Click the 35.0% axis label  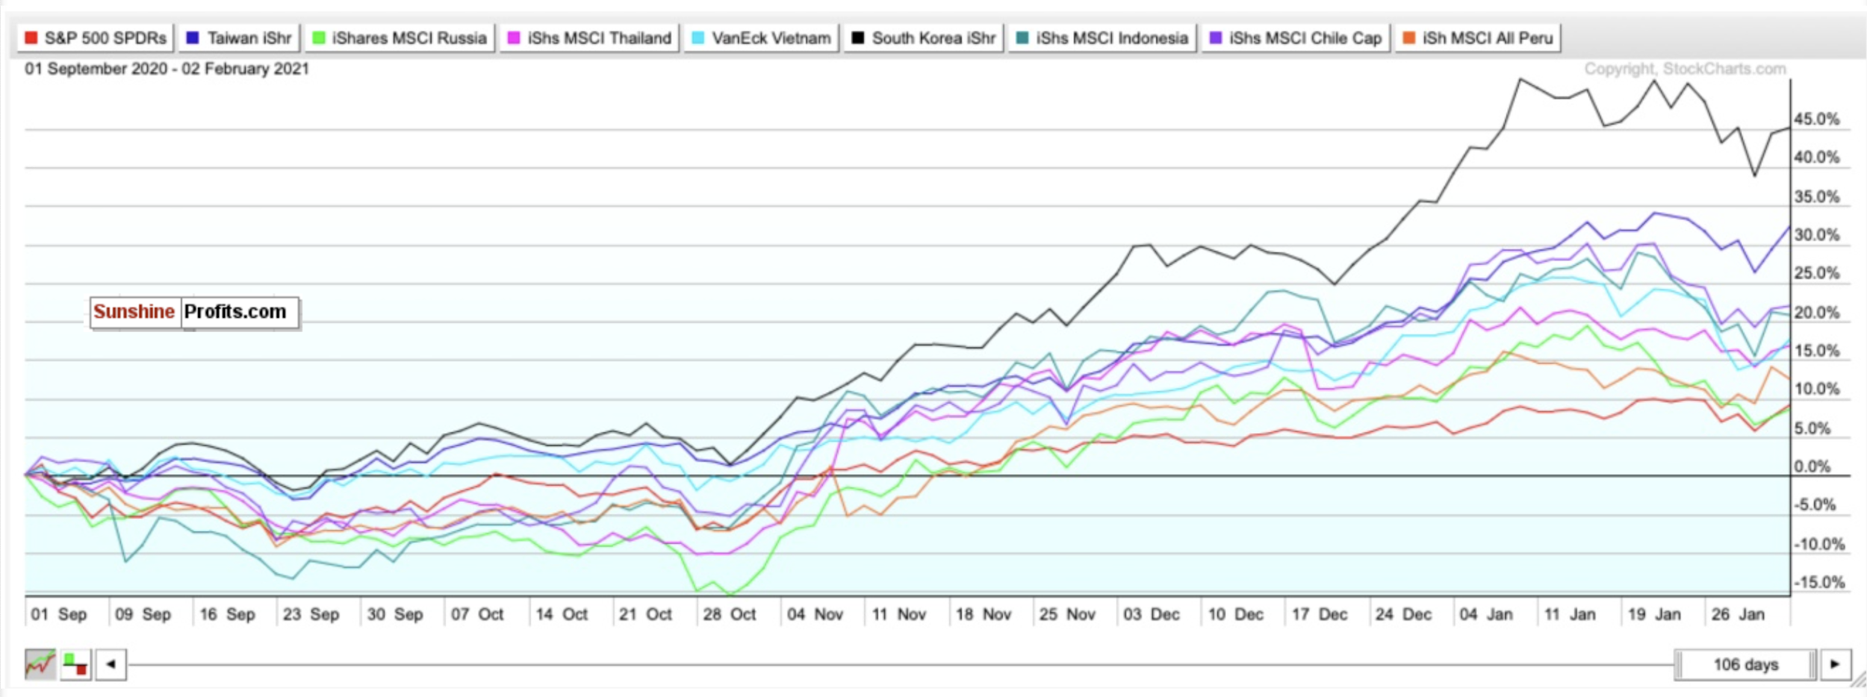[x=1816, y=197]
